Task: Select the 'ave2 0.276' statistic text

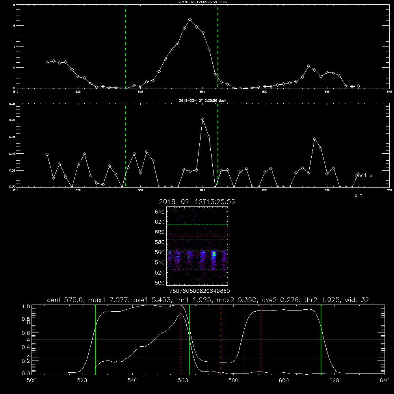Action: coord(280,300)
